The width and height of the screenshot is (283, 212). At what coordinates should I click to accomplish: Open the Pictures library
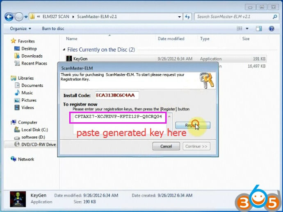coord(29,100)
